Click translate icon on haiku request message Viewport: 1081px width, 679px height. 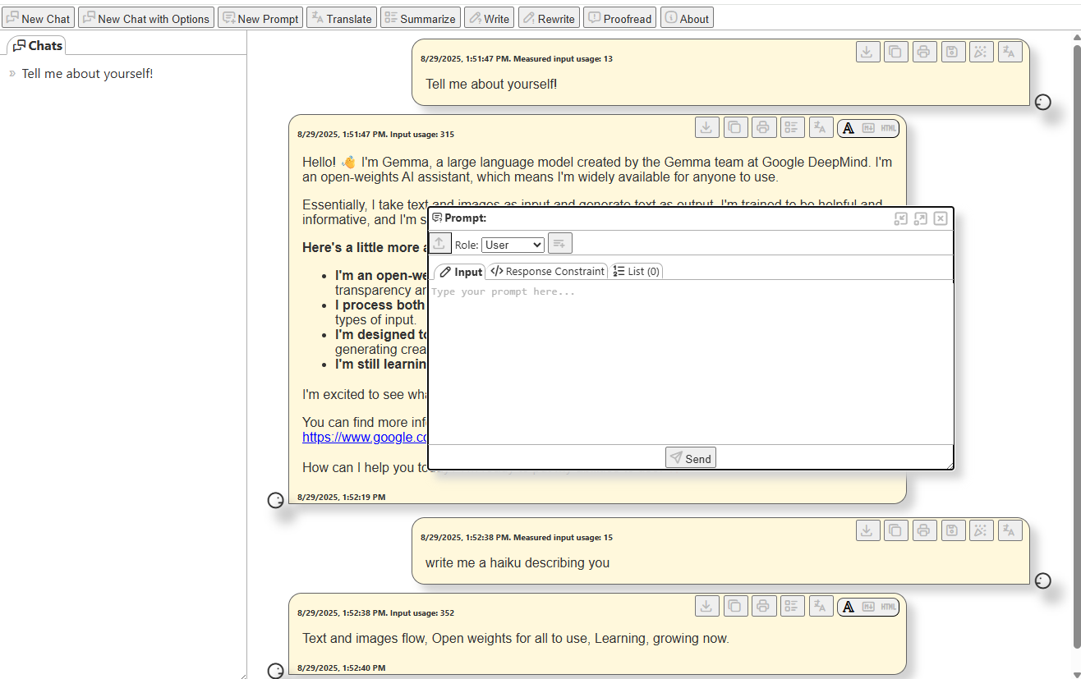click(x=1010, y=530)
